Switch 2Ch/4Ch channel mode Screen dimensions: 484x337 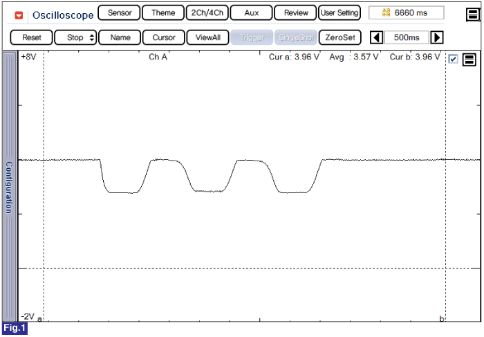[207, 13]
